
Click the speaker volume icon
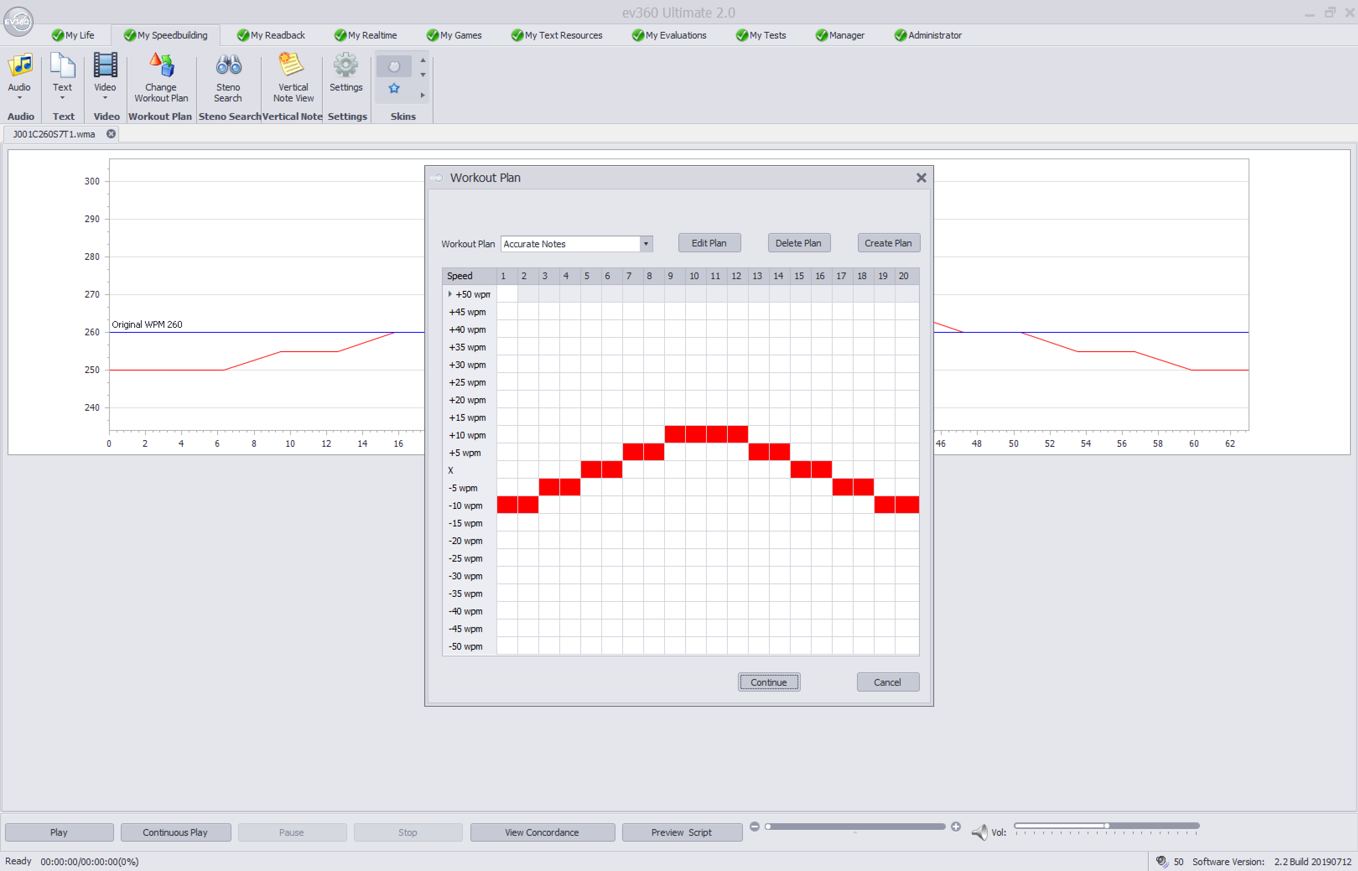pyautogui.click(x=980, y=832)
